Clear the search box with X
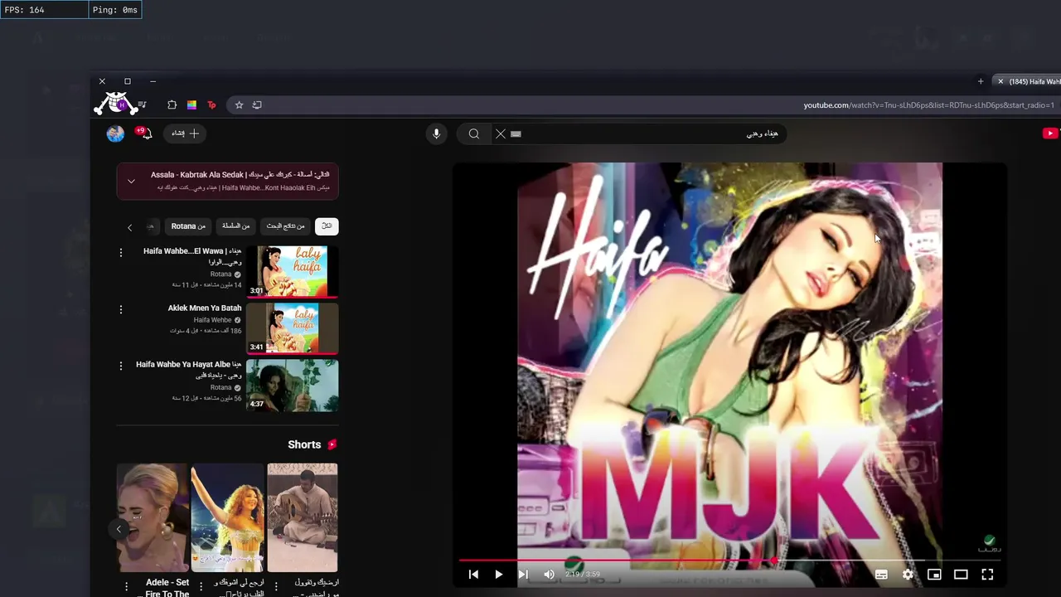 pyautogui.click(x=500, y=133)
